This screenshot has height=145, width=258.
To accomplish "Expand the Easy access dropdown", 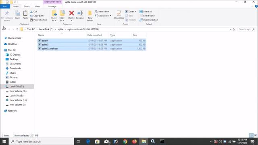I will (x=103, y=16).
